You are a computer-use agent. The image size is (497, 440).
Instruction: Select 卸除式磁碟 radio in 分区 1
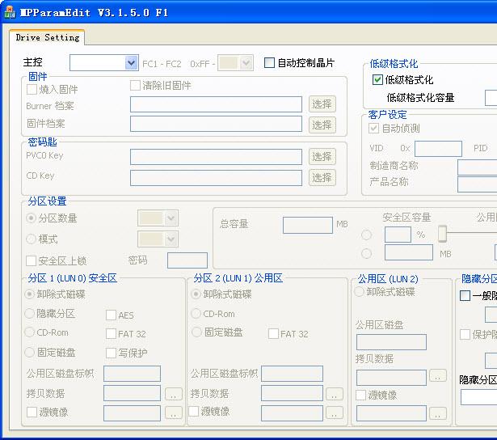[29, 294]
